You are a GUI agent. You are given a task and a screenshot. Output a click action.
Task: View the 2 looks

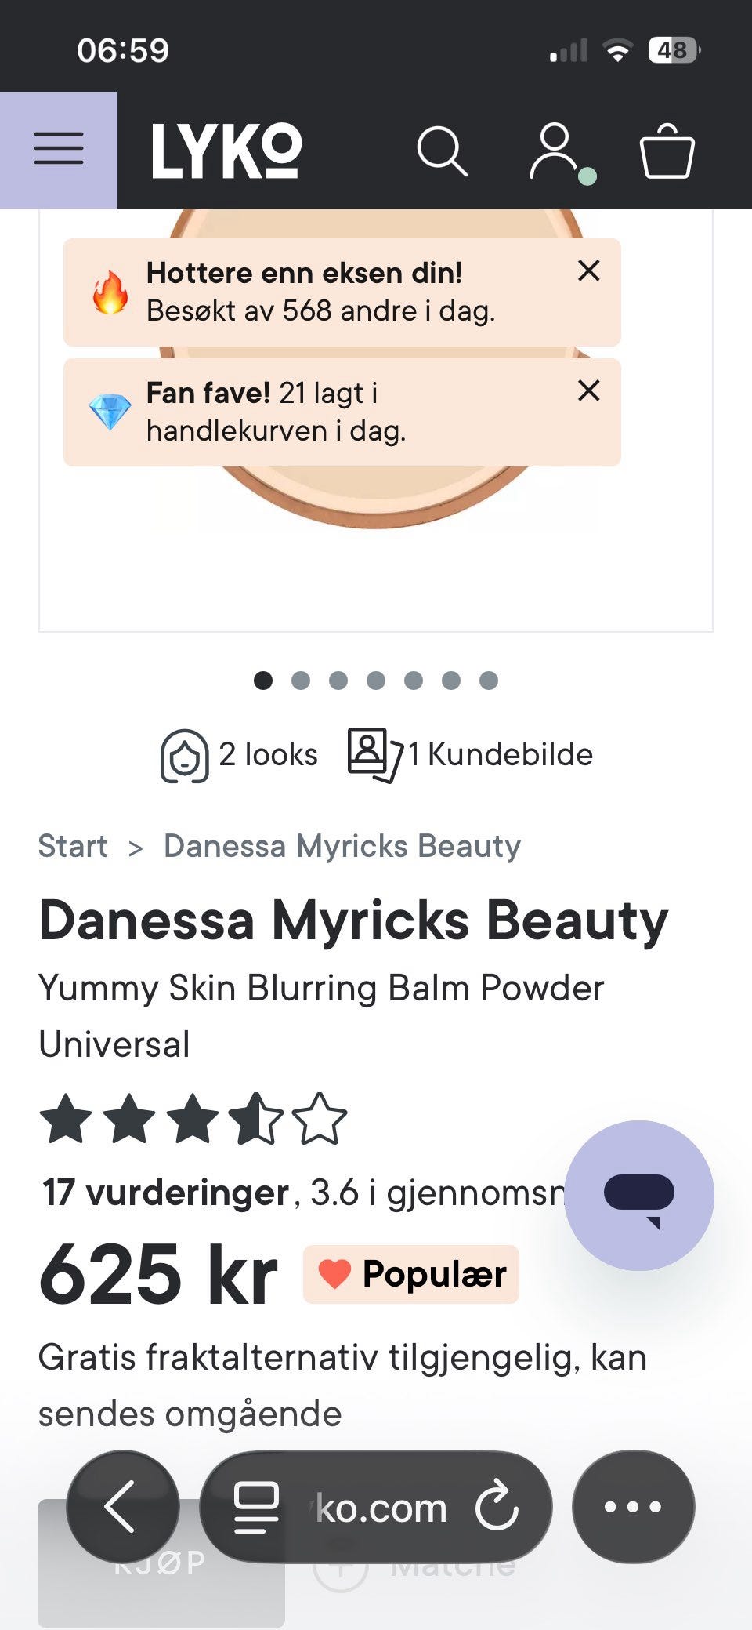click(239, 755)
